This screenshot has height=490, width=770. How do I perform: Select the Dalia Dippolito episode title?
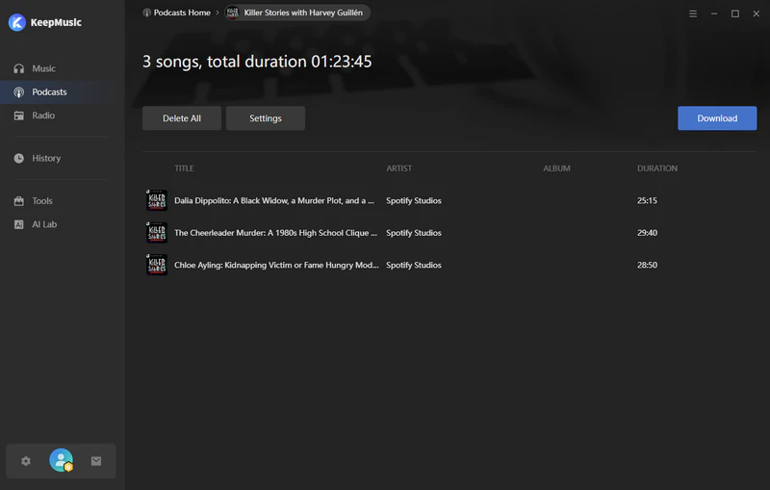click(x=274, y=200)
